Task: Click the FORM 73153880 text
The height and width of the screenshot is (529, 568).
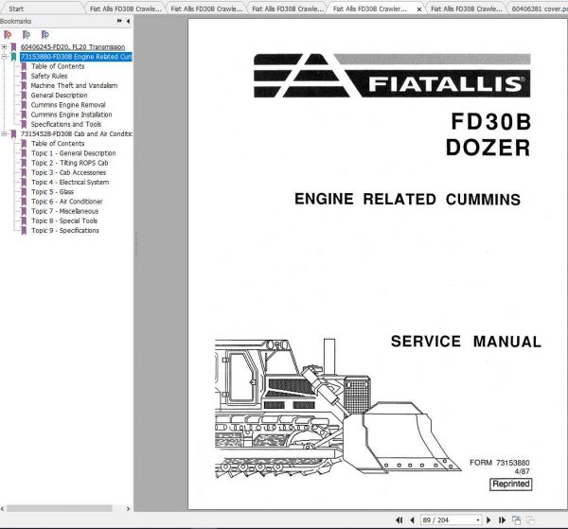Action: point(500,463)
